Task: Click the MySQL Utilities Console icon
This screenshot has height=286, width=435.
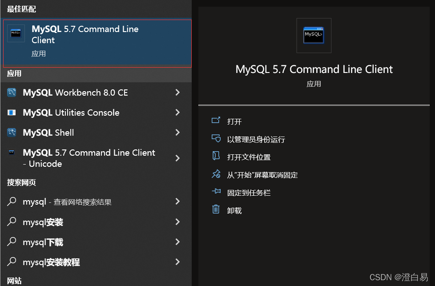Action: point(12,113)
